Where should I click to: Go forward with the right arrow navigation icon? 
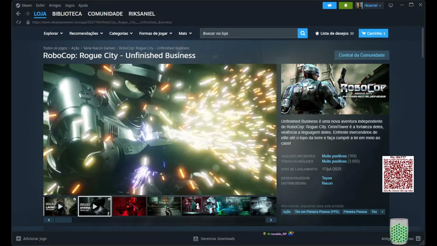pos(27,14)
